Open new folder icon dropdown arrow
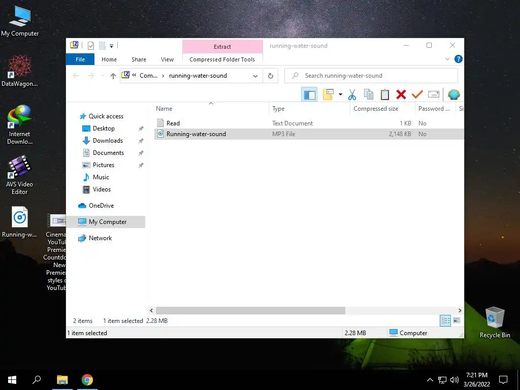Image resolution: width=520 pixels, height=390 pixels. click(340, 94)
